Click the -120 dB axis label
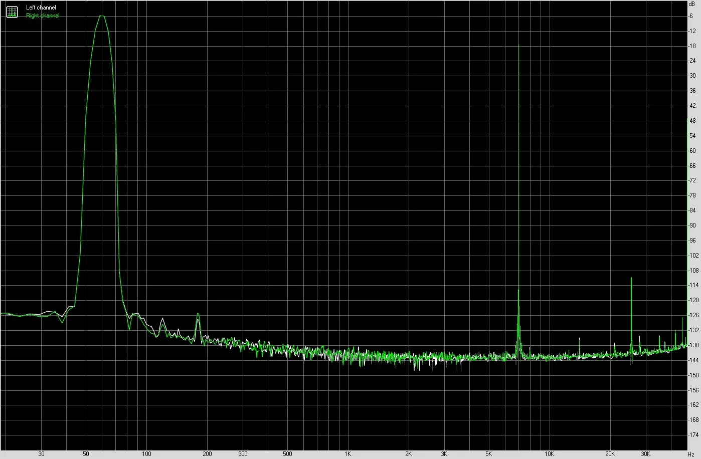Image resolution: width=701 pixels, height=459 pixels. [x=693, y=300]
